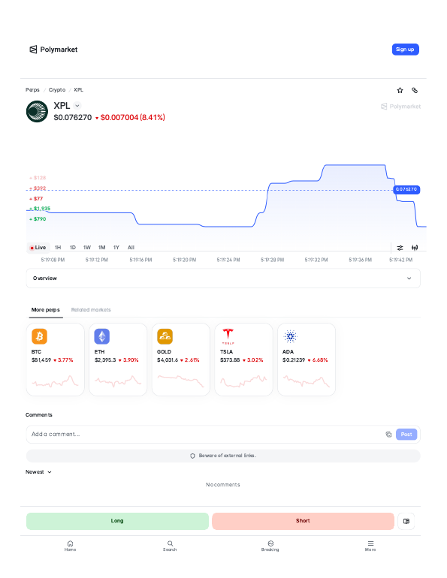
Task: Open the BTC mini price chart
Action: click(x=55, y=381)
